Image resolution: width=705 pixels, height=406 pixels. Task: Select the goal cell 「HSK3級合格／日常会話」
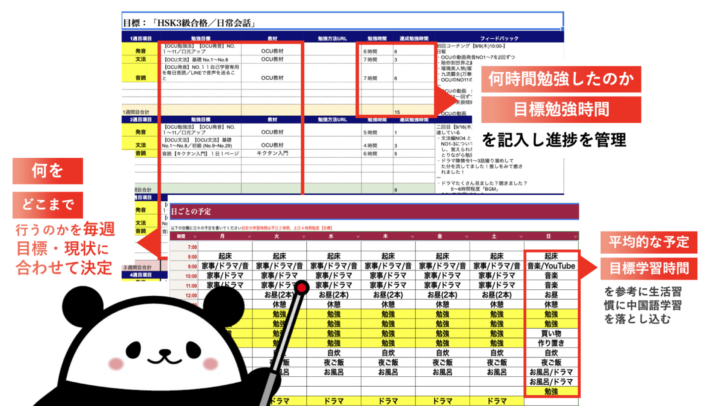pos(343,22)
